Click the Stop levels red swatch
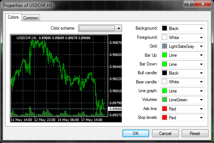This screenshot has width=214, height=143. [165, 117]
